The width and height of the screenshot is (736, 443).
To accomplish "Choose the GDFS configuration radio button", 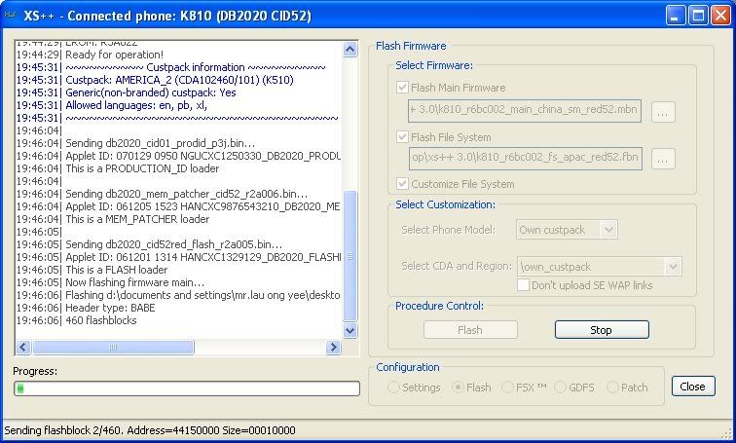I will (x=562, y=387).
